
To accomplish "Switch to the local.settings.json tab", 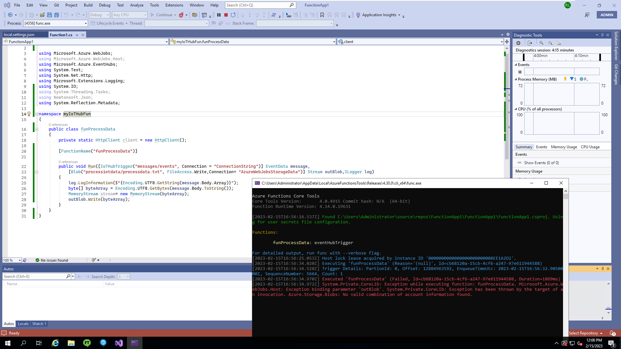I will [x=18, y=34].
